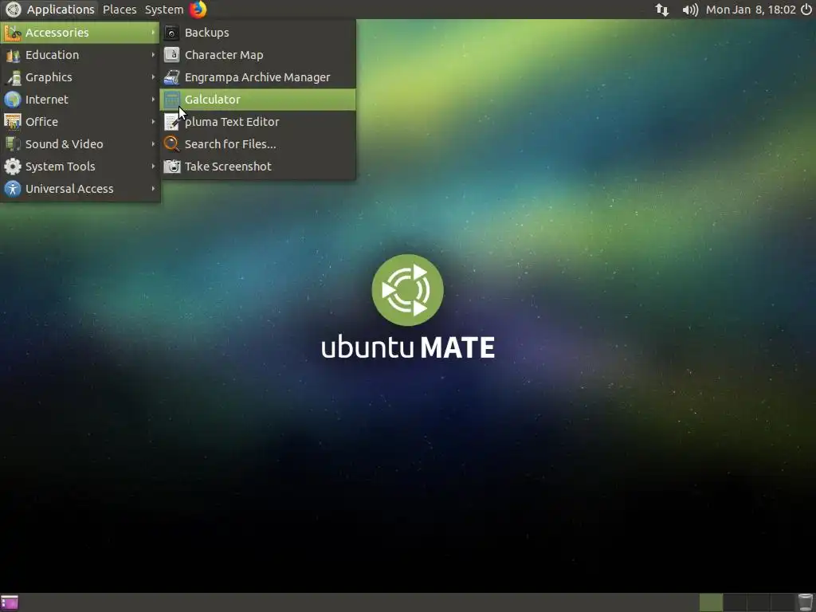Expand submenu arrow next to Internet

pyautogui.click(x=153, y=100)
